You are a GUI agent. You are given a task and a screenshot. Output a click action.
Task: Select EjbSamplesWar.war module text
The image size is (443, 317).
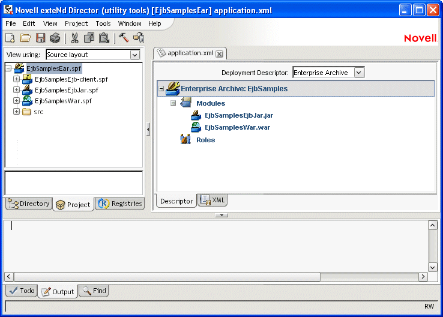(x=237, y=127)
